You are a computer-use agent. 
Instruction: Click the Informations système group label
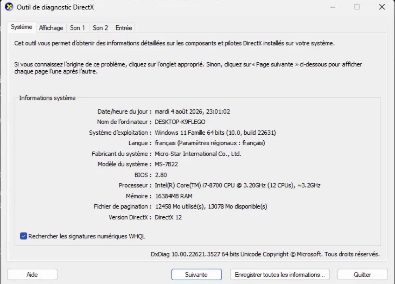tap(47, 98)
